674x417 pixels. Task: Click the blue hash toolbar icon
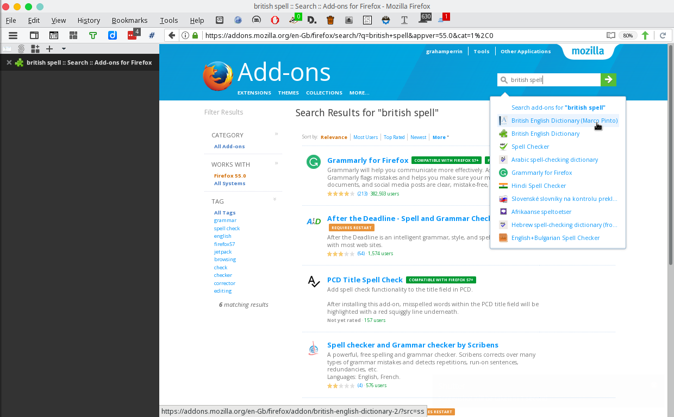[x=152, y=35]
